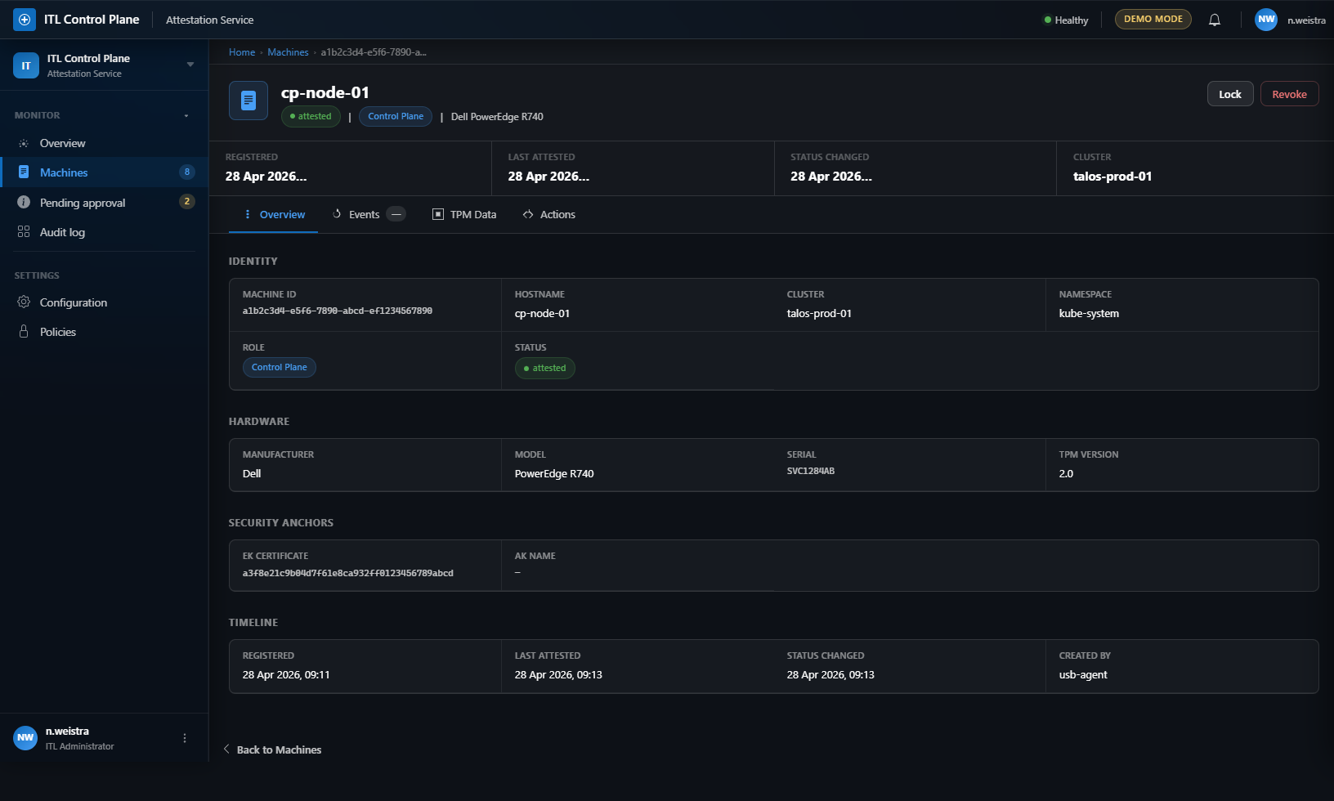Click the ITL Control Plane logo icon
Viewport: 1334px width, 801px height.
pyautogui.click(x=25, y=20)
